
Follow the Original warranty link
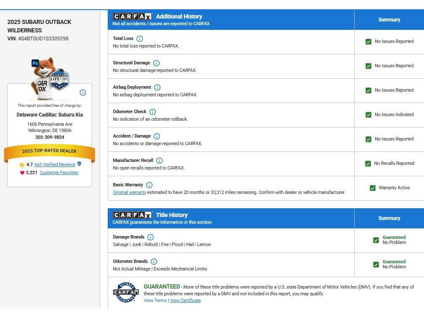point(130,192)
